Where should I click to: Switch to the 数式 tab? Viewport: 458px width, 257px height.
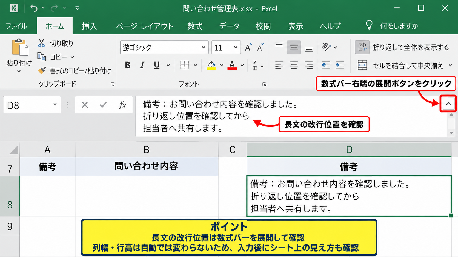[195, 26]
